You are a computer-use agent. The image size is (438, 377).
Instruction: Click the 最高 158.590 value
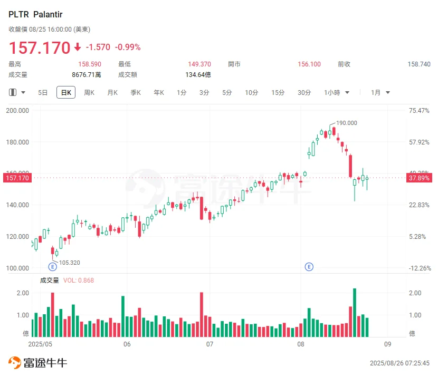90,64
